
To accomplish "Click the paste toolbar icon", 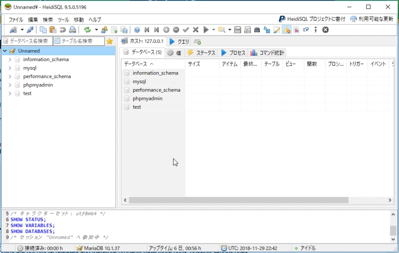I will tap(53, 30).
